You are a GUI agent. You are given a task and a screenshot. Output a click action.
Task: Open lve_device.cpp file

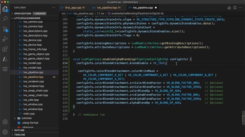(x=33, y=40)
